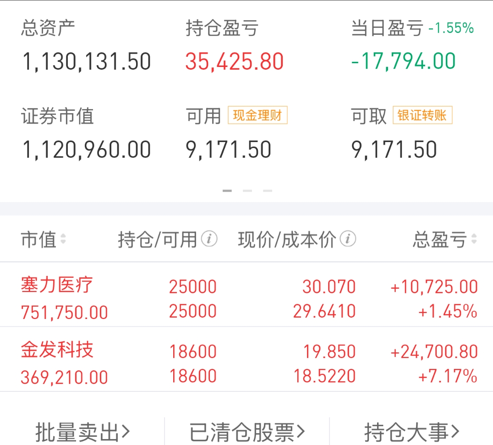
Task: Select the 塞力医疗 stock holding row
Action: [246, 295]
